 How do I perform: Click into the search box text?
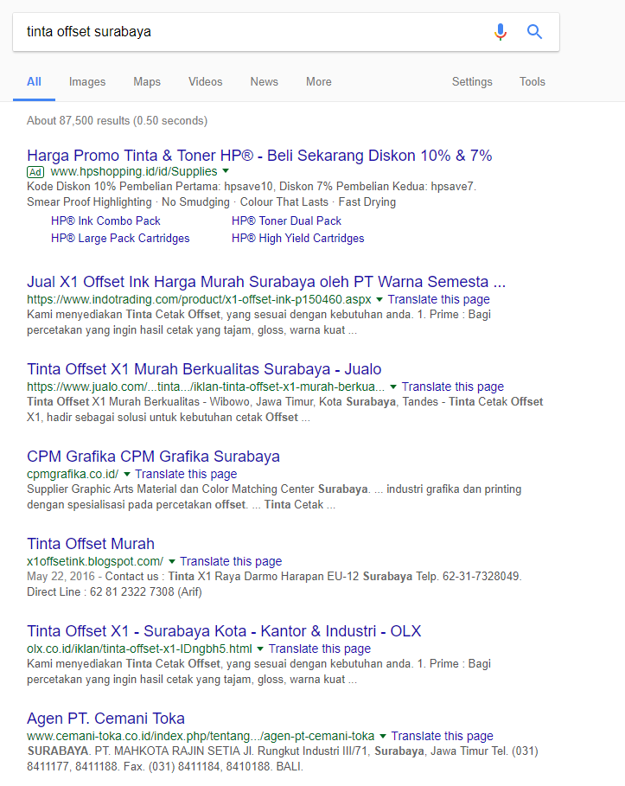pos(89,32)
